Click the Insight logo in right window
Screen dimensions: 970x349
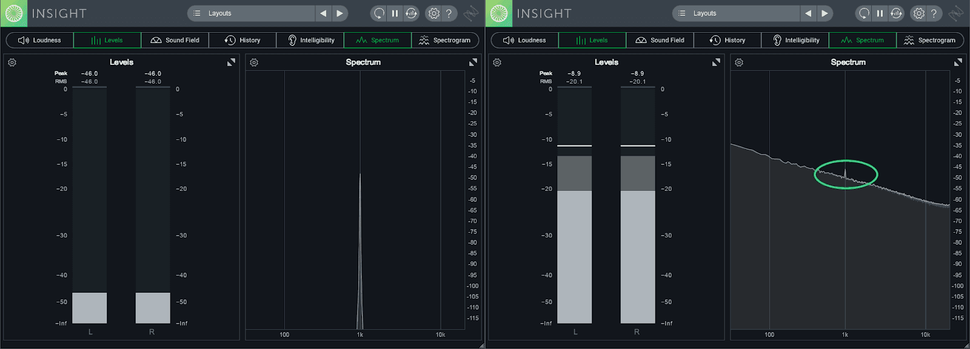tap(499, 13)
